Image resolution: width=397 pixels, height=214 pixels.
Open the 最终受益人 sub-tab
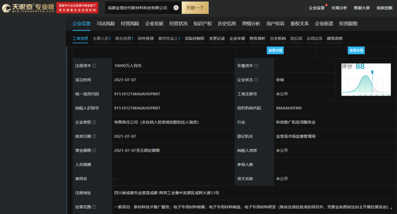169,38
